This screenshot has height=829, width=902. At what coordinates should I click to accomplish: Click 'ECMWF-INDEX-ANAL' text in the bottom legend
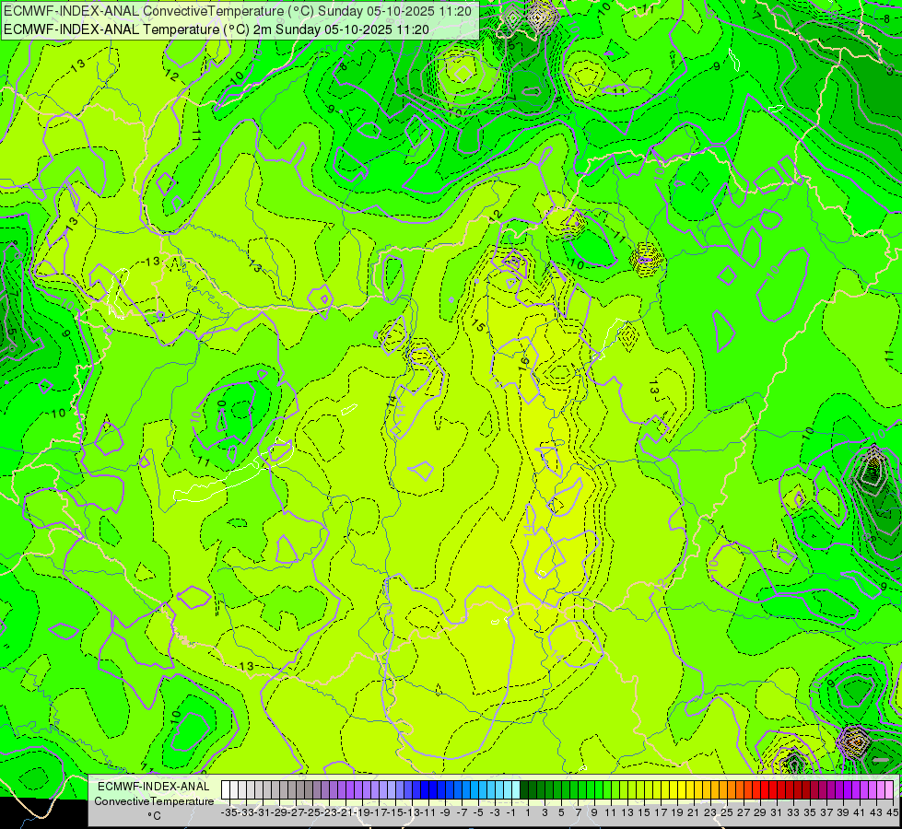point(154,787)
